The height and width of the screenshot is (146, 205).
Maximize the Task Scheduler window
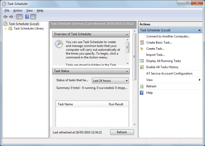pyautogui.click(x=188, y=3)
